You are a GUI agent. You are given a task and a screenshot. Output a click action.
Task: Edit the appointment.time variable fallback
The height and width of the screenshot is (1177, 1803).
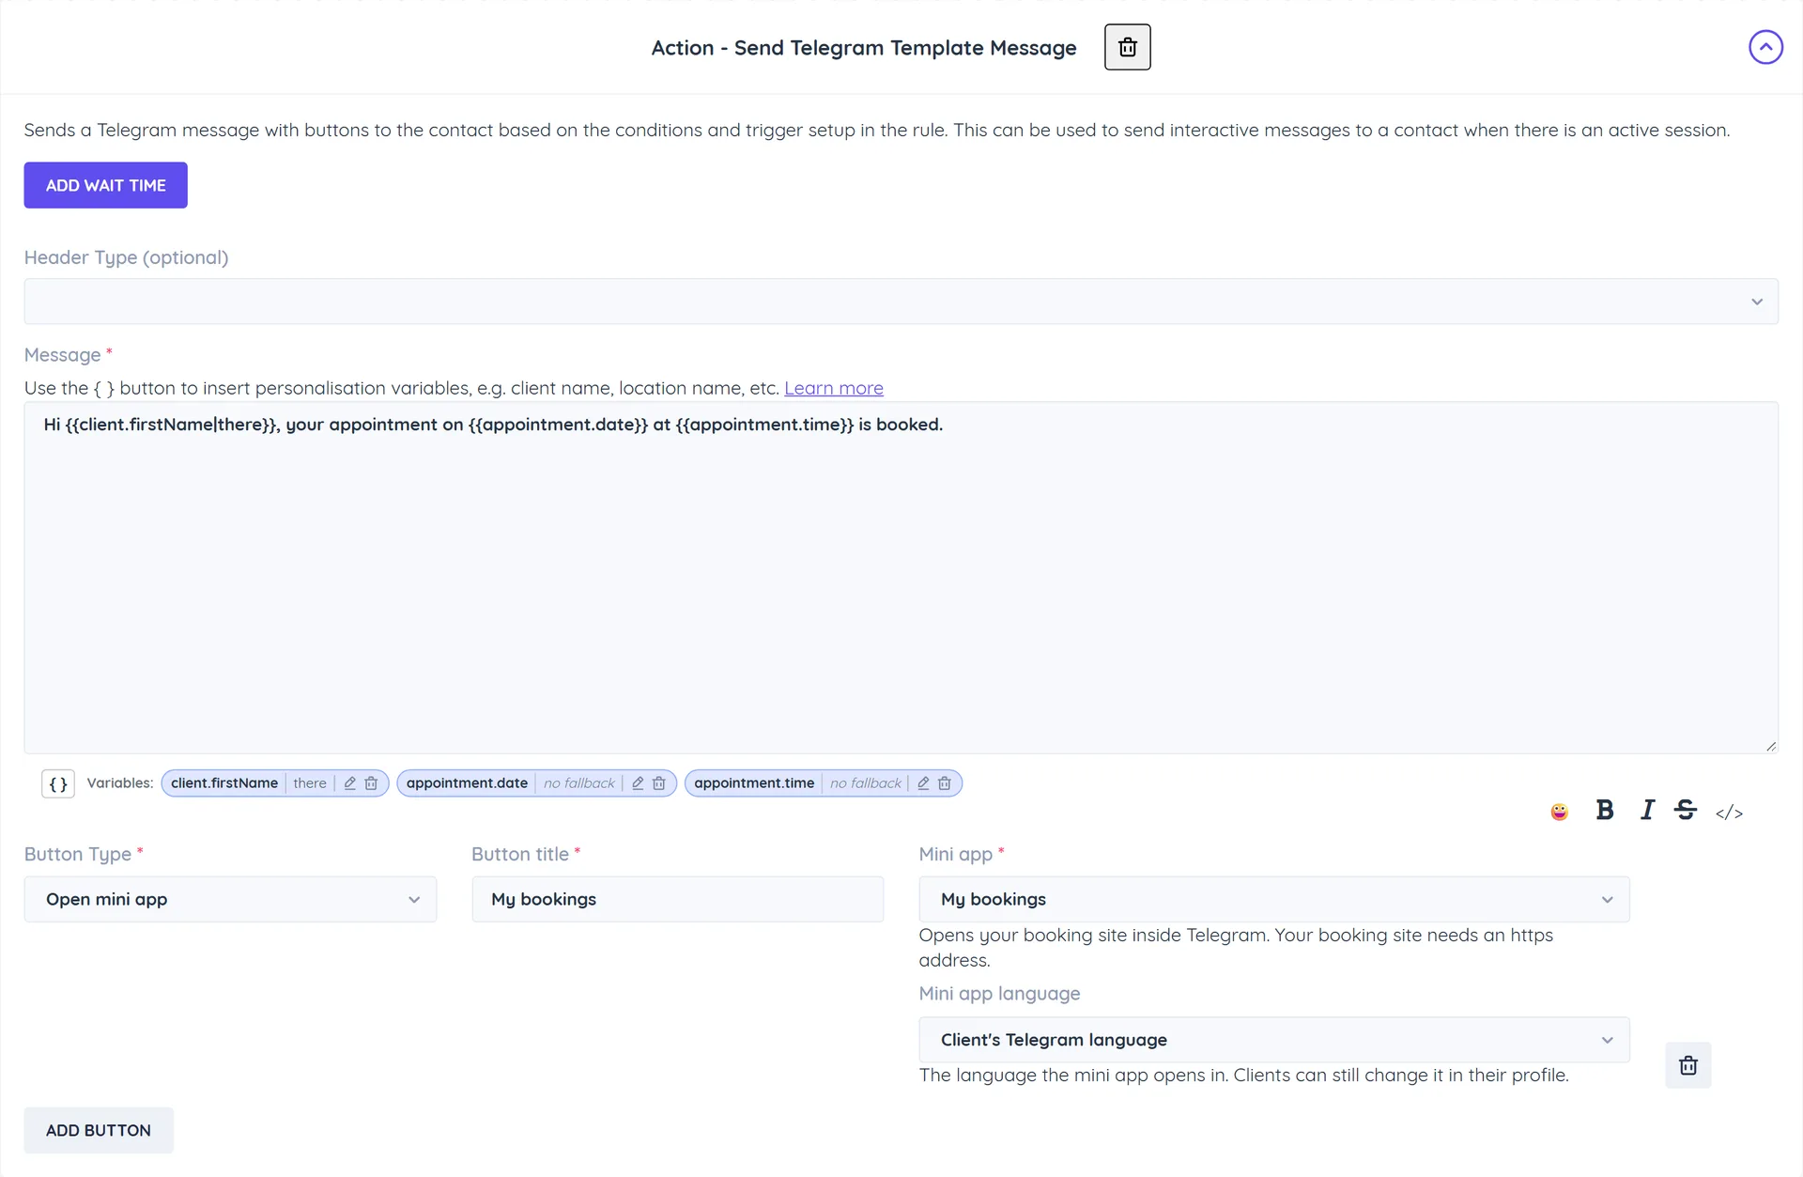923,783
